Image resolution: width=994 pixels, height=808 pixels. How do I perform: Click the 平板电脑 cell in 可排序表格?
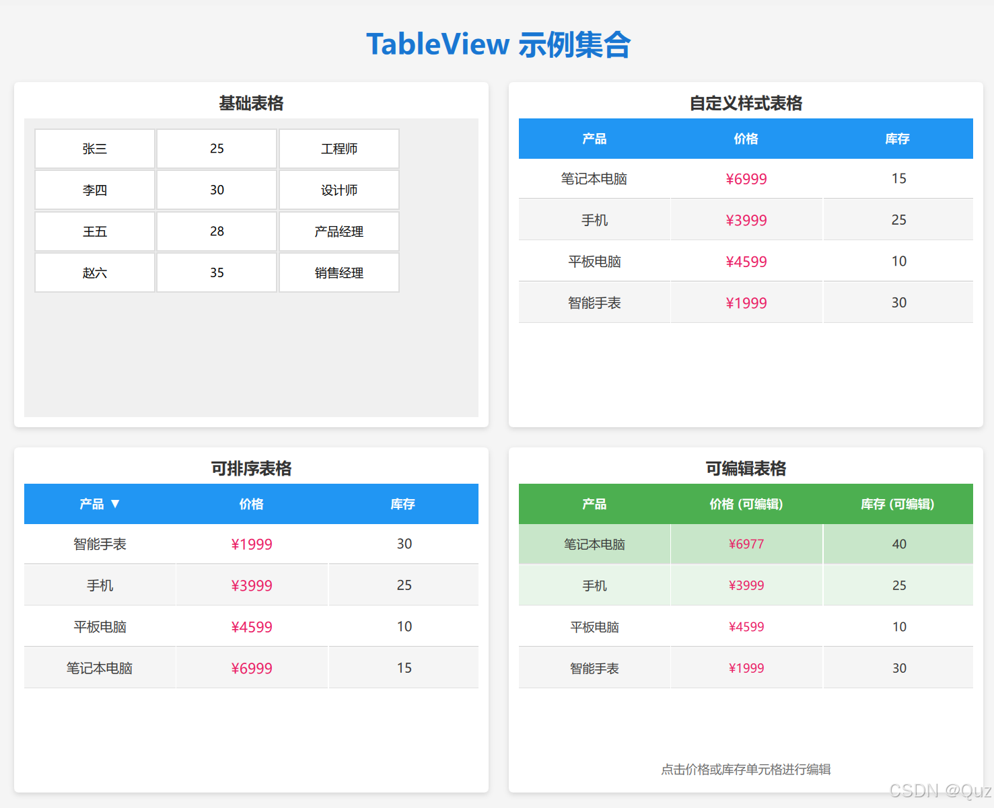tap(100, 626)
